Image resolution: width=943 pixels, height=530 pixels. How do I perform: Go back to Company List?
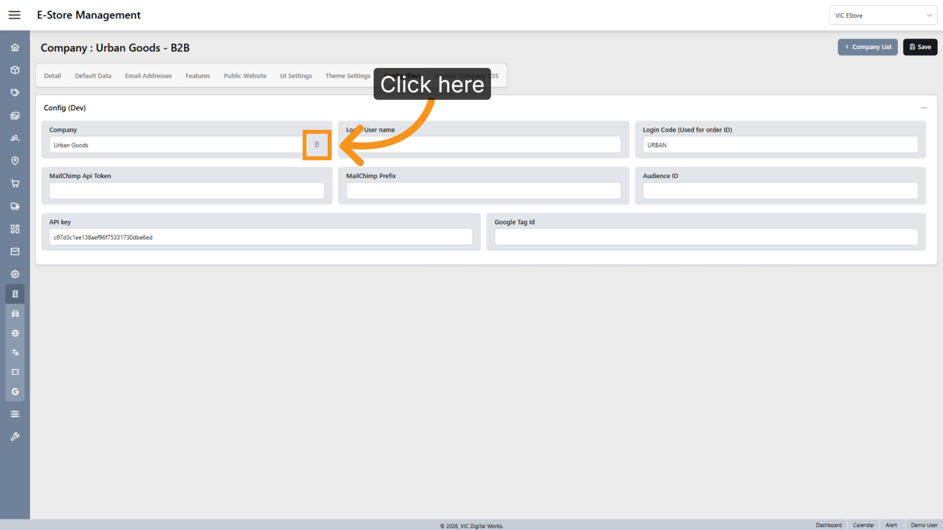click(x=868, y=47)
